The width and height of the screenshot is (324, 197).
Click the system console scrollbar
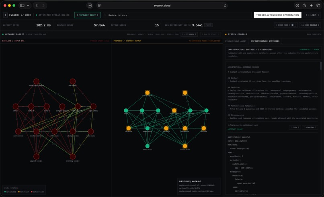(x=321, y=66)
